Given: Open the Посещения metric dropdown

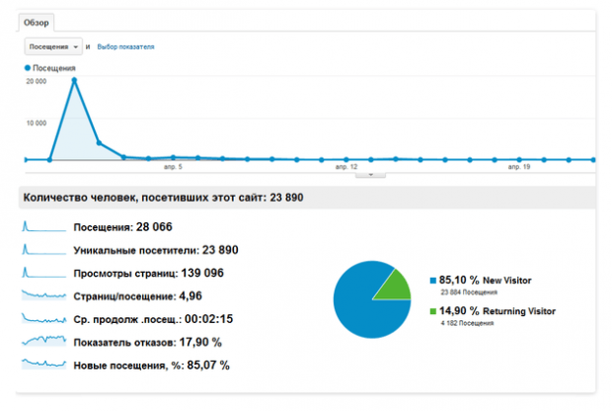Looking at the screenshot, I should [x=52, y=46].
